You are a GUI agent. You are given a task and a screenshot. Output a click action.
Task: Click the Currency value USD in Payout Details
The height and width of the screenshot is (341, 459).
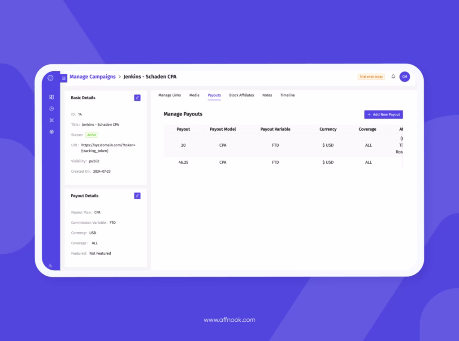[93, 233]
